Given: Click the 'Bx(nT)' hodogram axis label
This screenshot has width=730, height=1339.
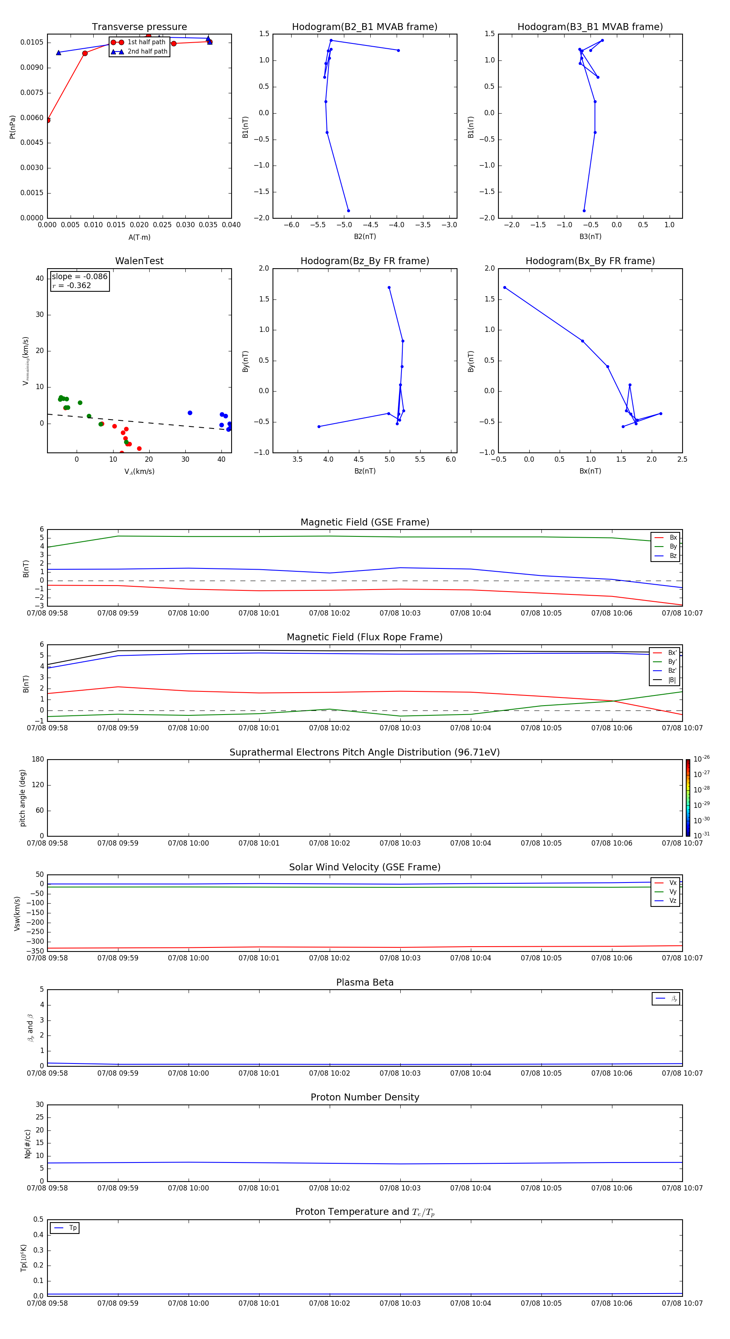Looking at the screenshot, I should pyautogui.click(x=590, y=471).
